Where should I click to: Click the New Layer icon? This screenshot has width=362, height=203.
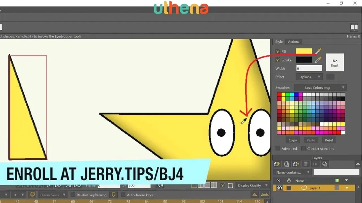coord(277,164)
